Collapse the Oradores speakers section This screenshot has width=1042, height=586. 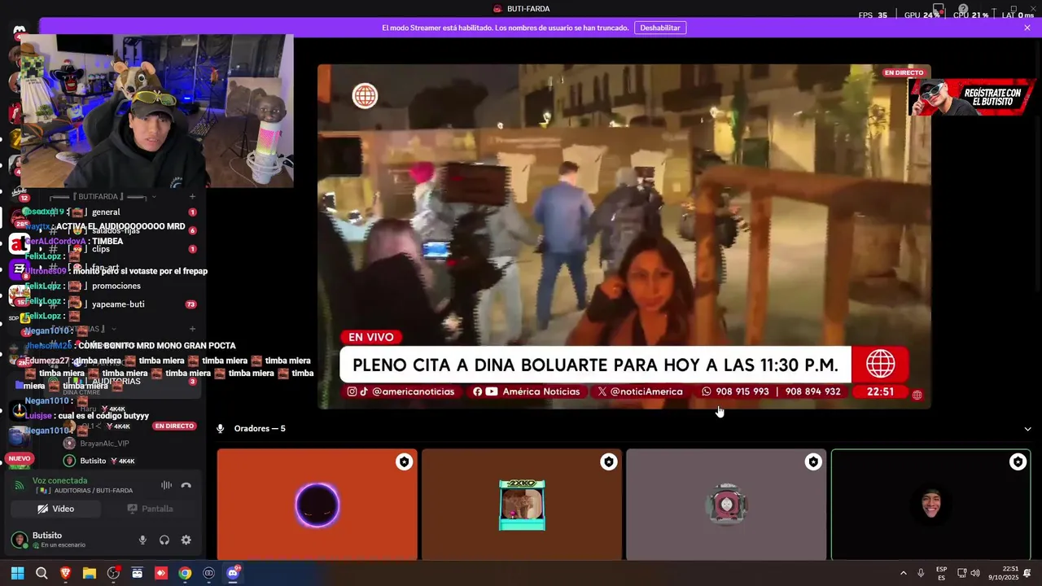pyautogui.click(x=1027, y=429)
